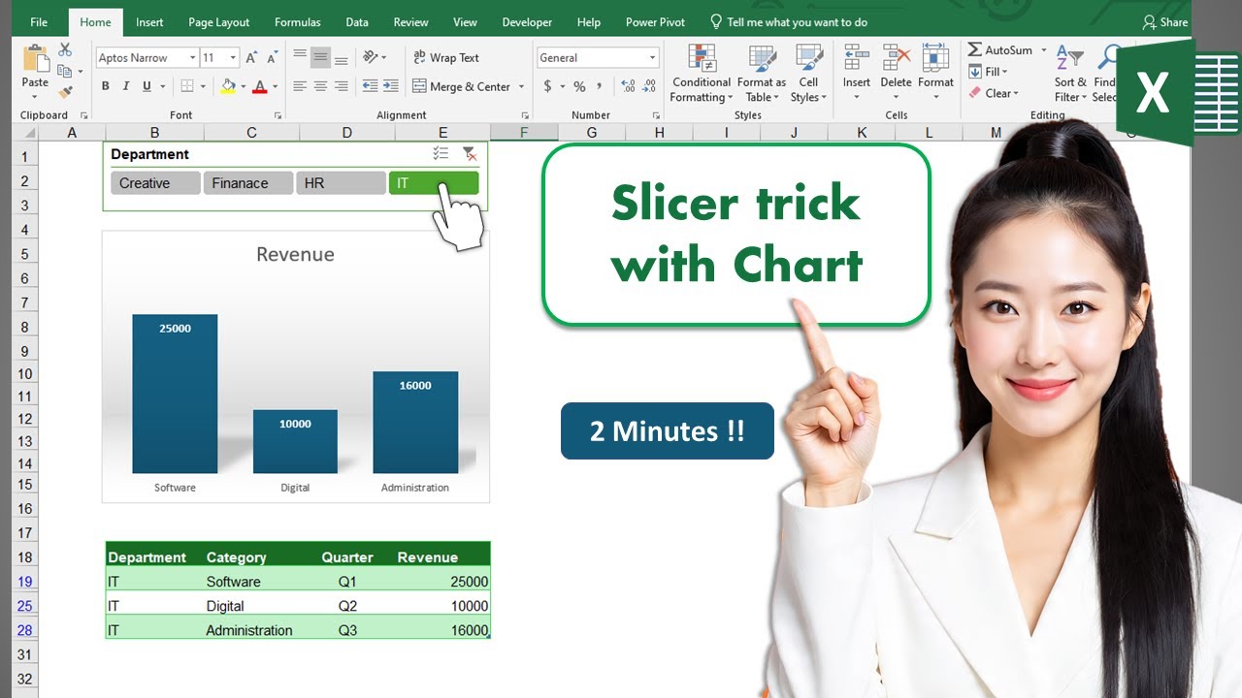The image size is (1242, 698).
Task: Open the Merge & Center dropdown arrow
Action: point(522,86)
